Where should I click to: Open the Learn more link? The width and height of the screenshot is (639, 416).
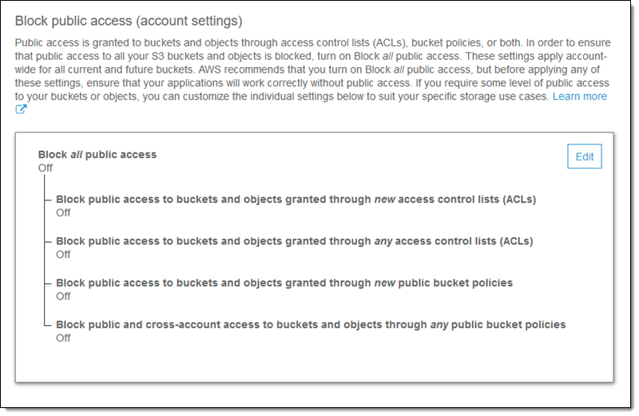click(x=580, y=97)
